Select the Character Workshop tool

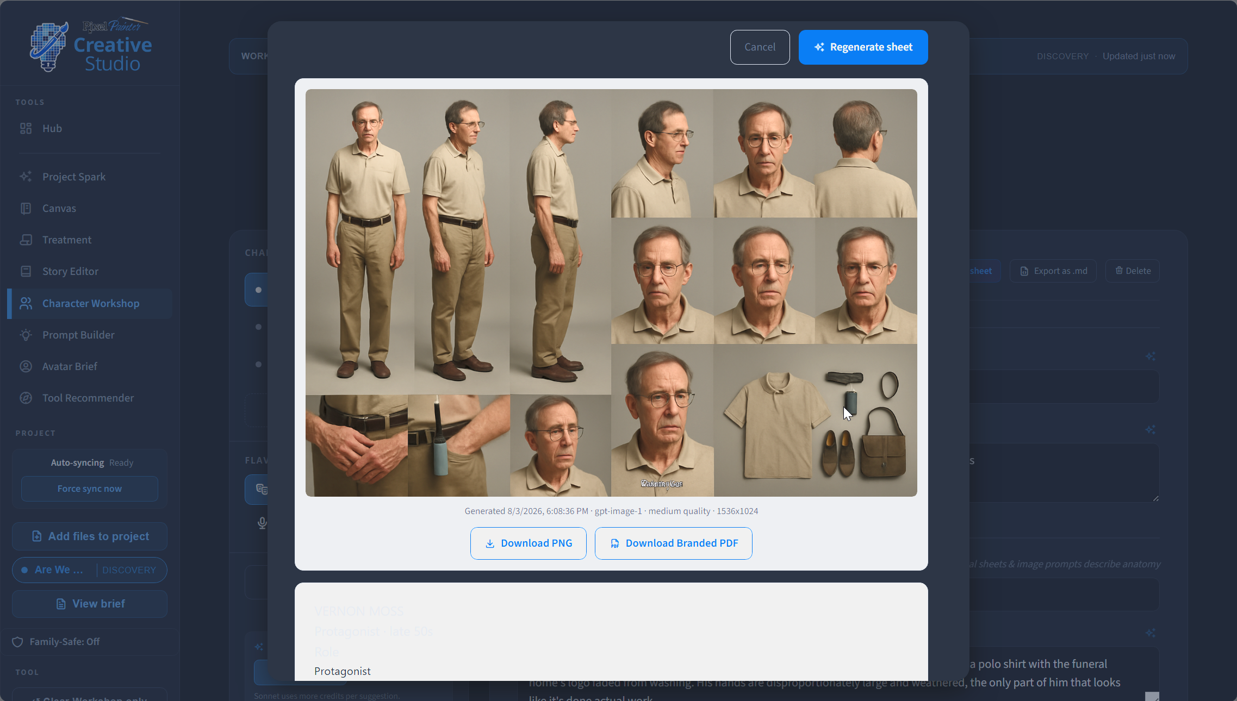[x=90, y=303]
